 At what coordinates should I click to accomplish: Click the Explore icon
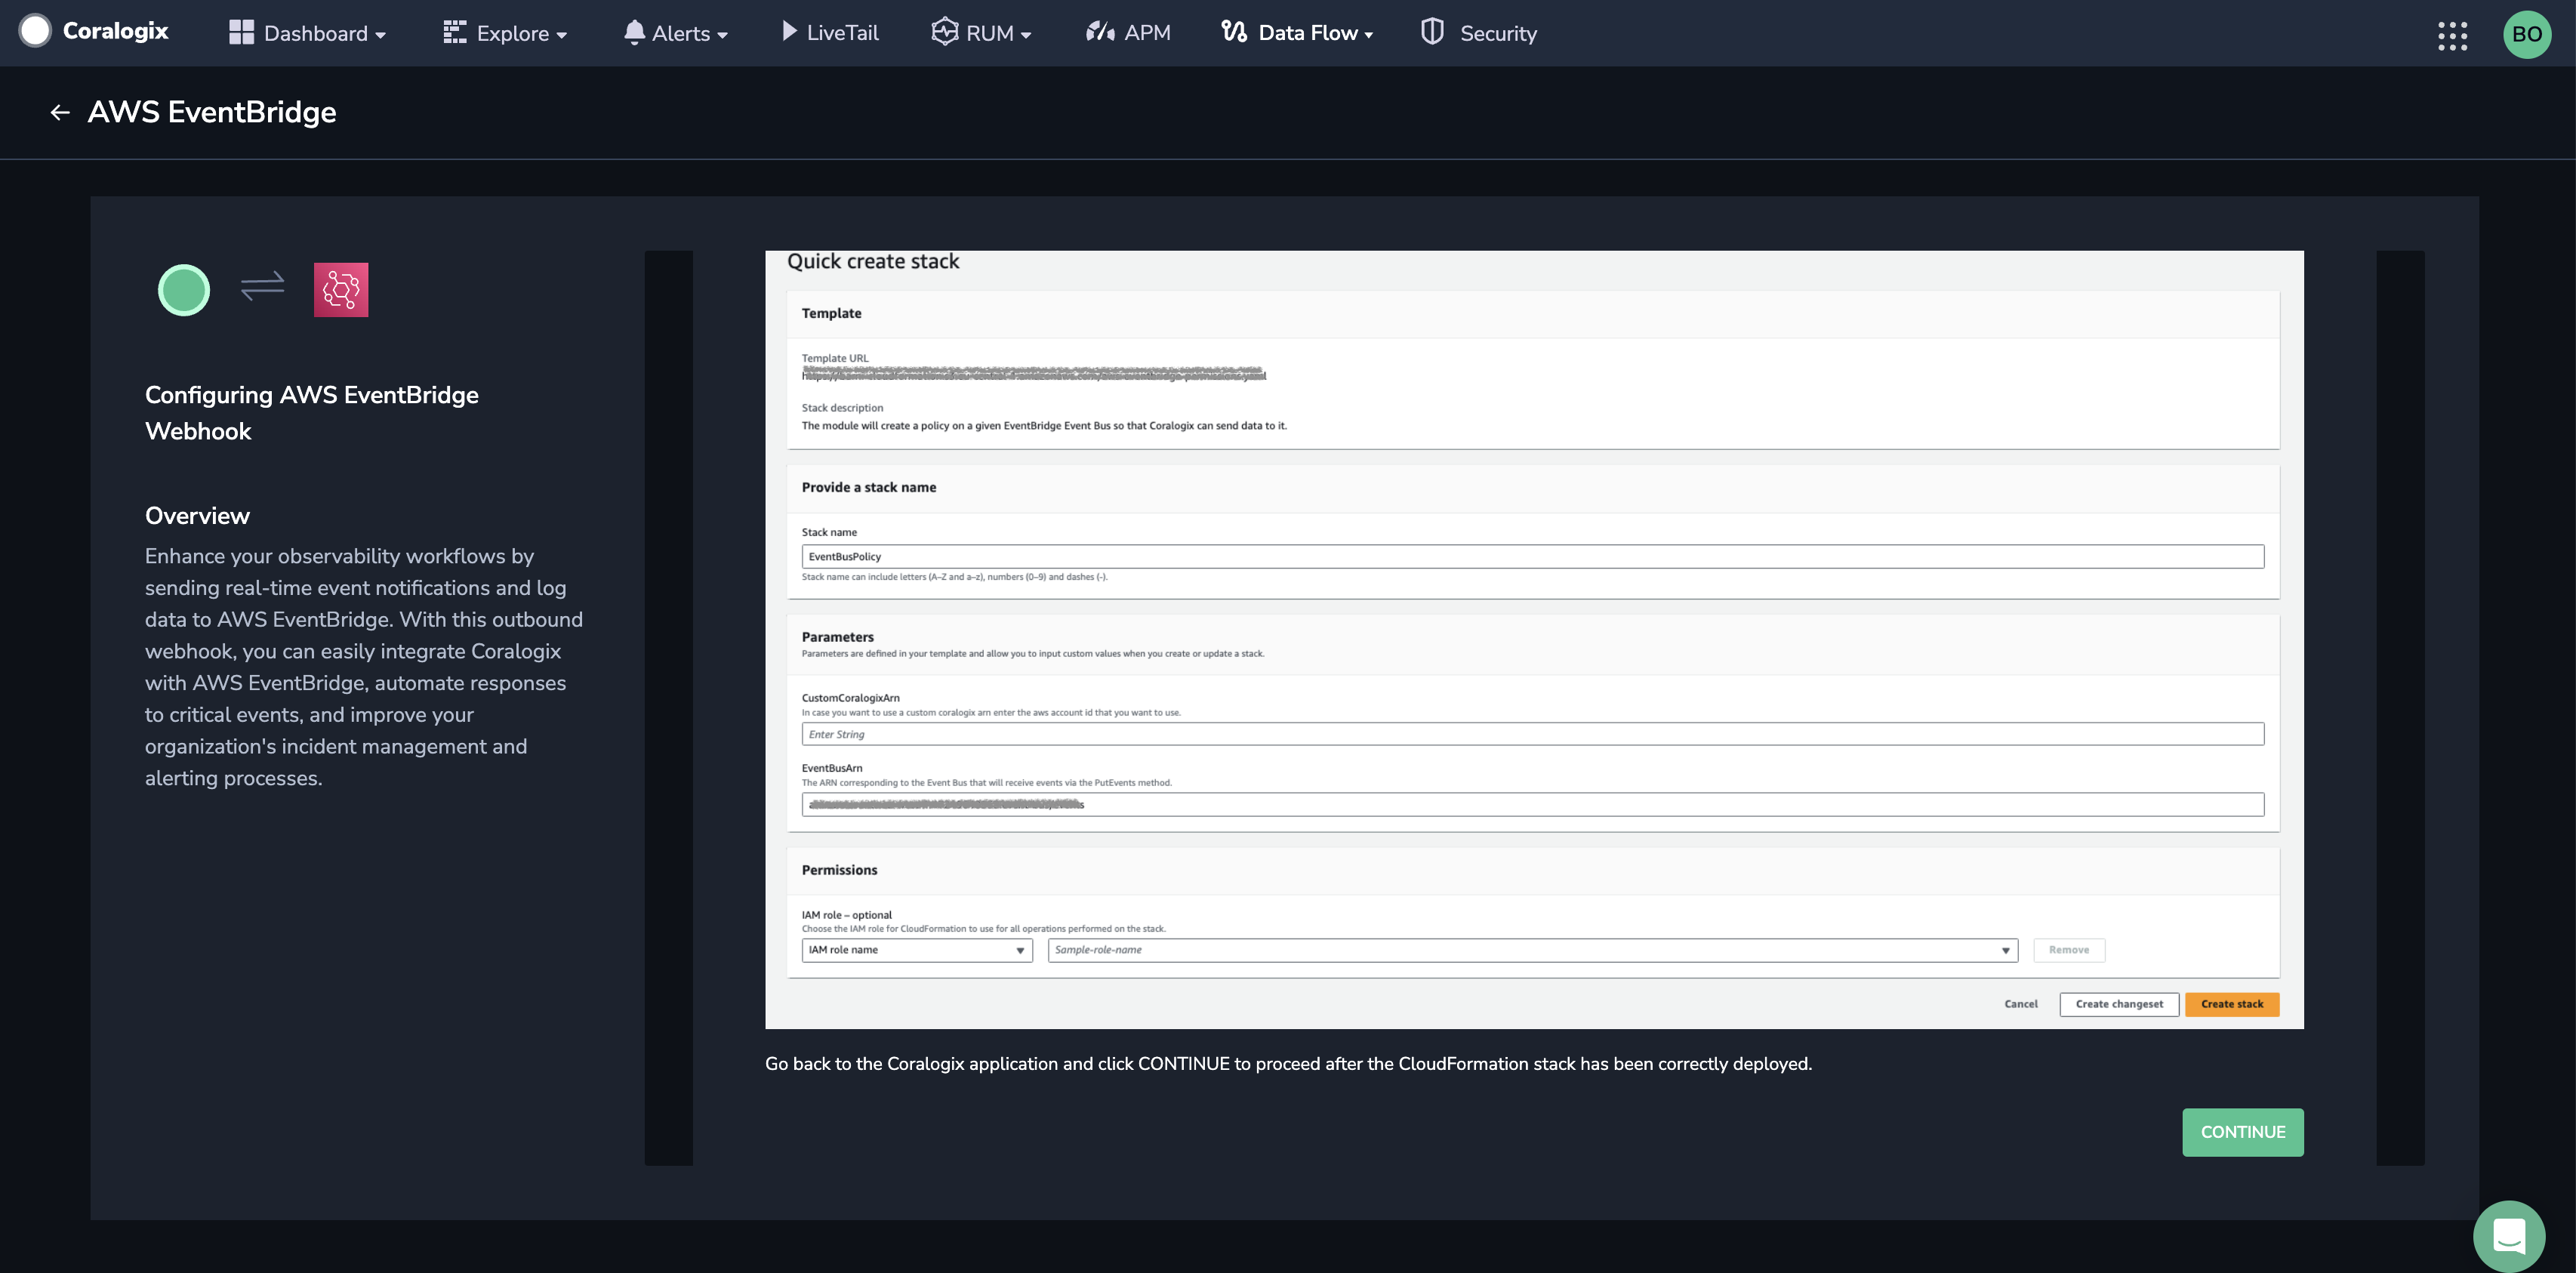[x=455, y=32]
